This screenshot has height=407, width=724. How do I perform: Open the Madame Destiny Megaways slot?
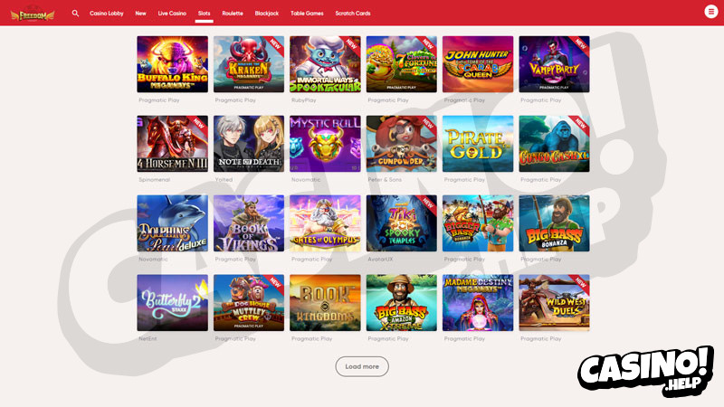(x=478, y=303)
